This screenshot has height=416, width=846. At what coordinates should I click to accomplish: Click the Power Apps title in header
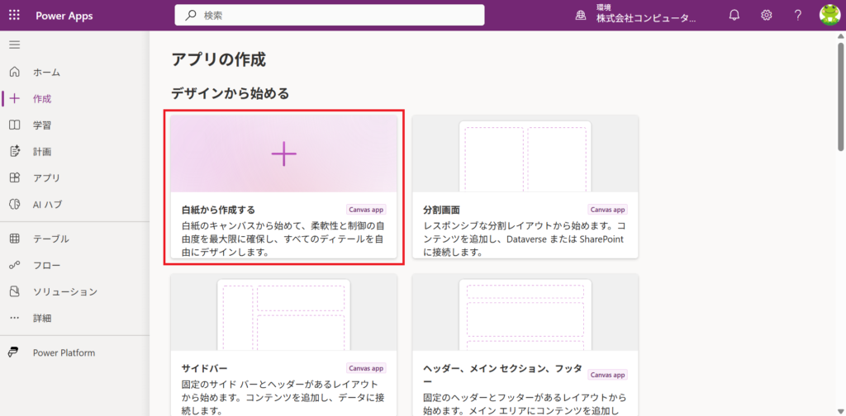(64, 16)
